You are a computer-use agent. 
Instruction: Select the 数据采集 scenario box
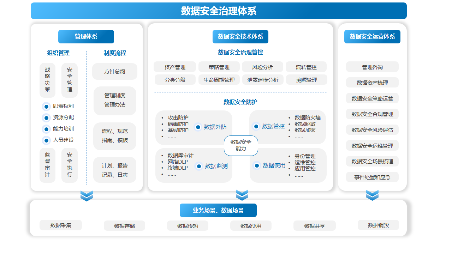[x=61, y=225]
